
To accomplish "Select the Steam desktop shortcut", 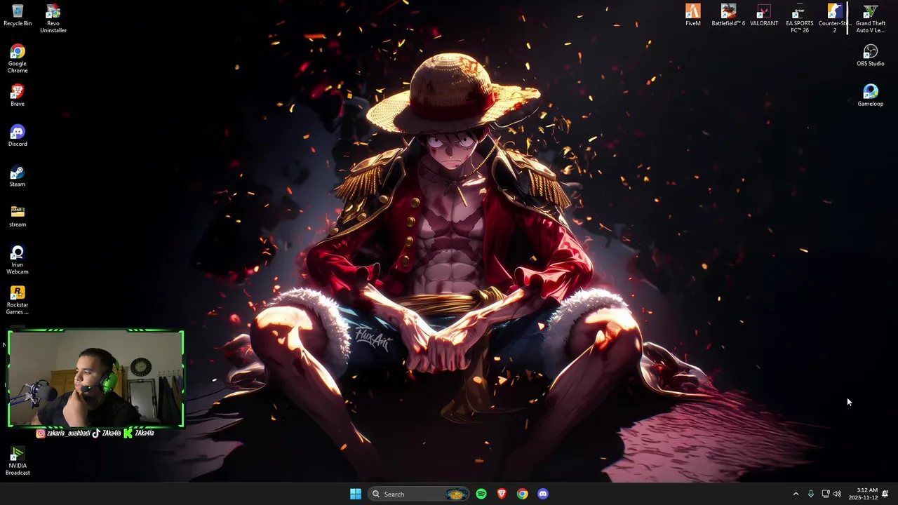I will click(x=18, y=176).
